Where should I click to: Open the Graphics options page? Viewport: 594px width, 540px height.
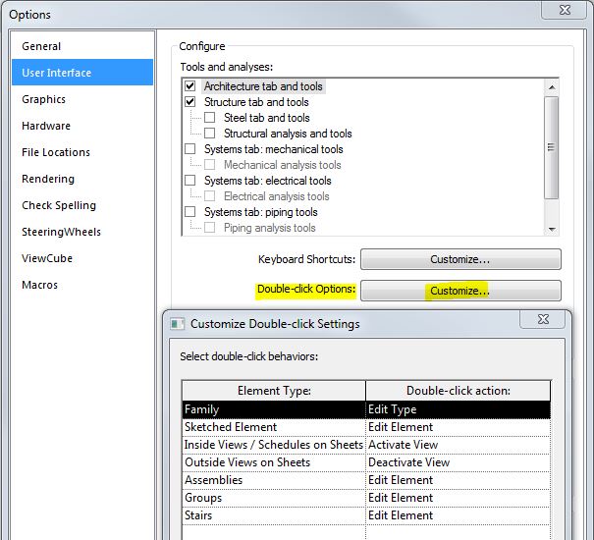coord(82,99)
